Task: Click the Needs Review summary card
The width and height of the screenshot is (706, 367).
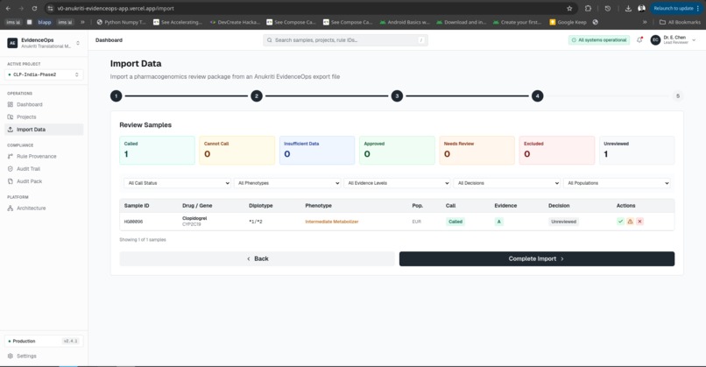Action: click(x=477, y=151)
